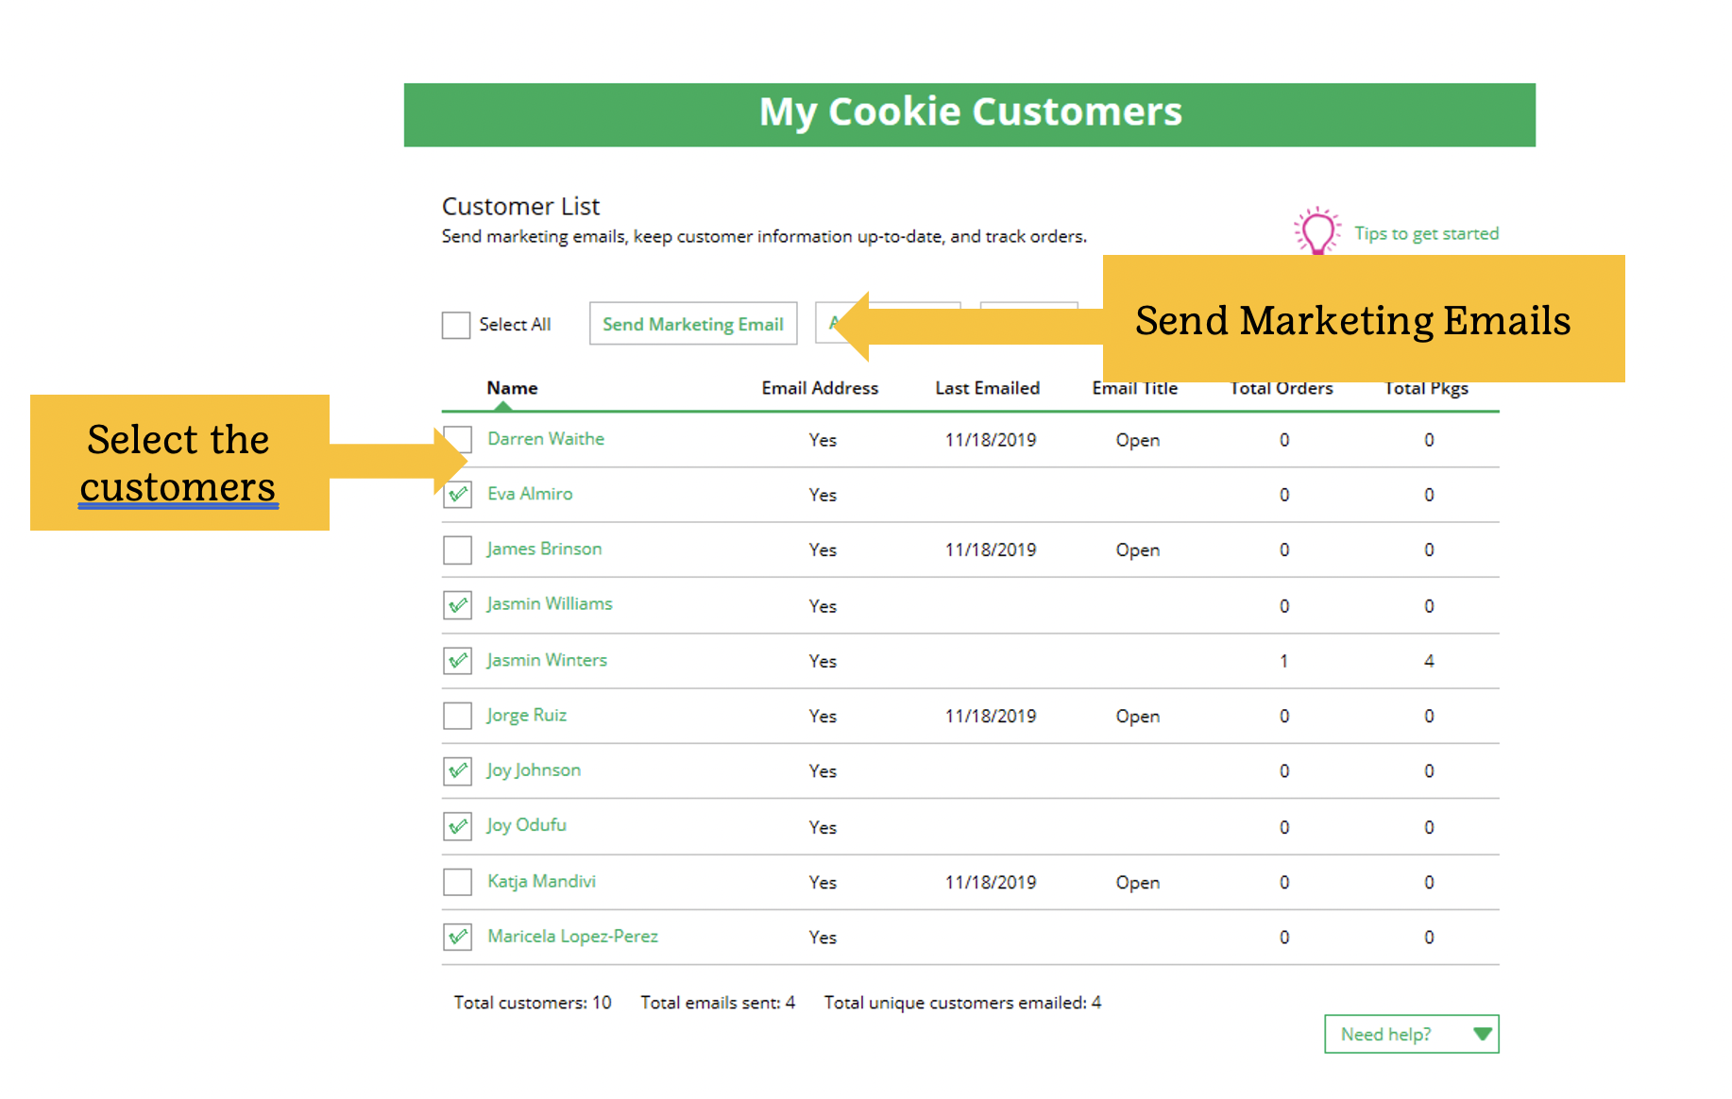Check the Katja Mandivi checkbox
1732x1099 pixels.
point(458,882)
